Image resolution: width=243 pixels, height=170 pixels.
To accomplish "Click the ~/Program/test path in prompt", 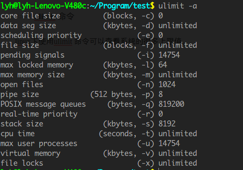I will click(120, 6).
